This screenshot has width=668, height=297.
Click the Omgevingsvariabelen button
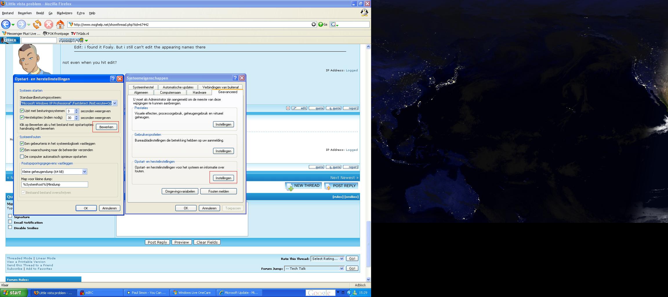tap(180, 191)
